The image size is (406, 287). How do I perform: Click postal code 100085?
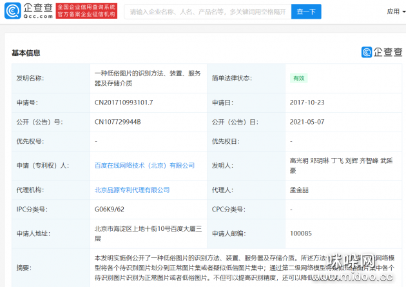[300, 233]
